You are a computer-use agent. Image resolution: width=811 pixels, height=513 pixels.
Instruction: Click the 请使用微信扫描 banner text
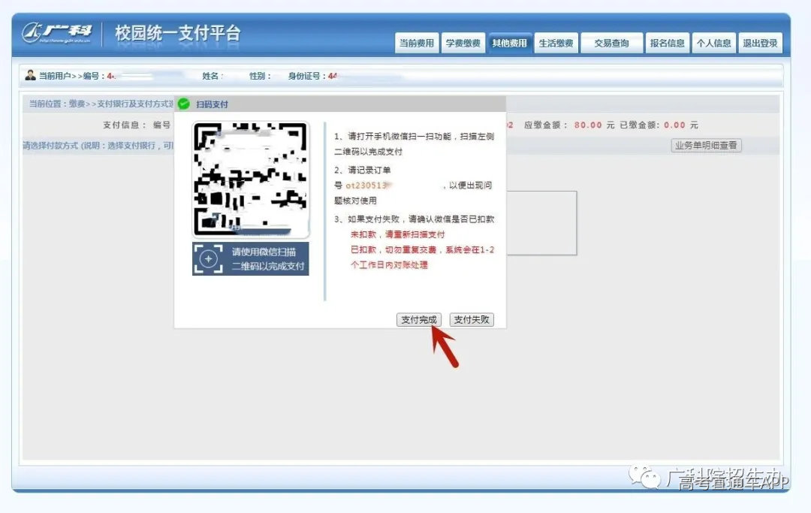pos(267,258)
